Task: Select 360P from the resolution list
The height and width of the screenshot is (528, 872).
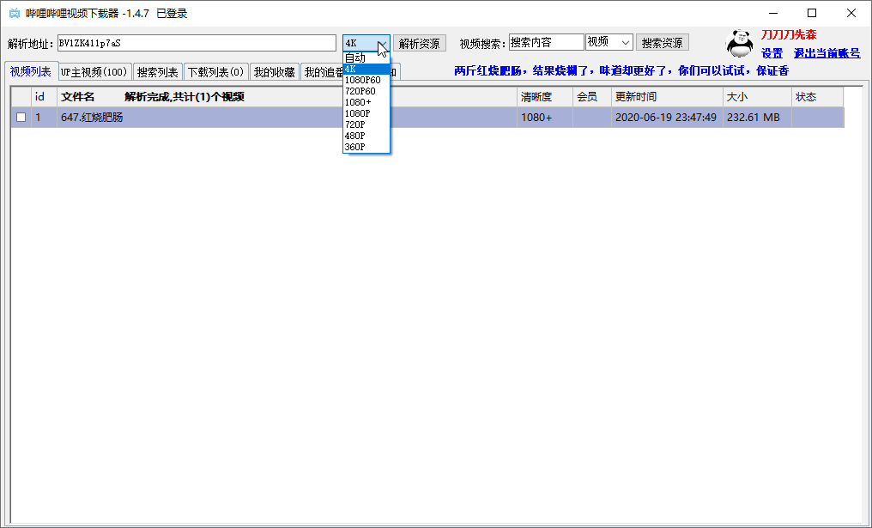Action: pyautogui.click(x=354, y=147)
